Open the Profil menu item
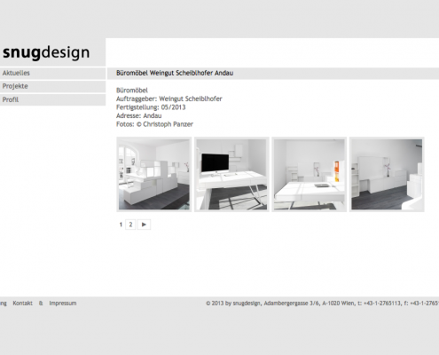The height and width of the screenshot is (355, 439). [x=52, y=99]
